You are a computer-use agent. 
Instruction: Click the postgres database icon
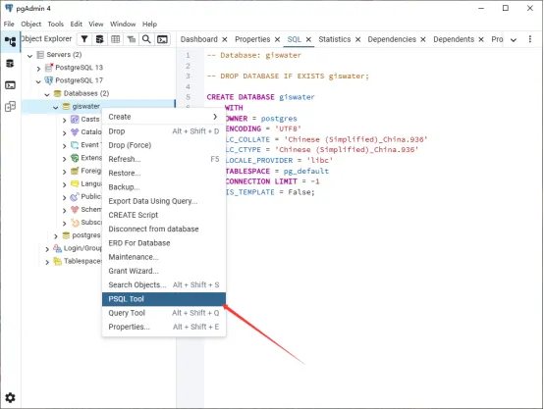[x=66, y=235]
